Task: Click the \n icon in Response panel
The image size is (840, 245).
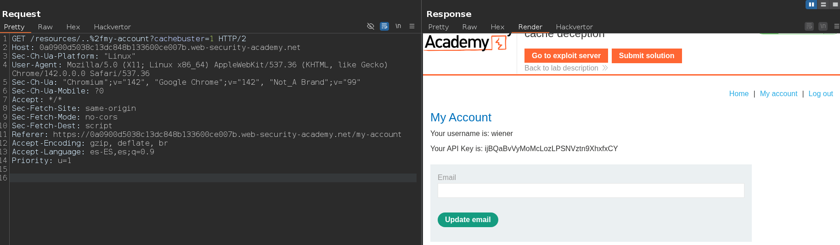Action: coord(823,27)
